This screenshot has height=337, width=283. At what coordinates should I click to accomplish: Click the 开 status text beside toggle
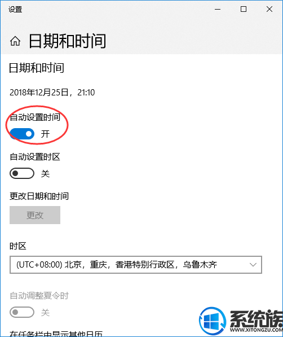coord(45,134)
